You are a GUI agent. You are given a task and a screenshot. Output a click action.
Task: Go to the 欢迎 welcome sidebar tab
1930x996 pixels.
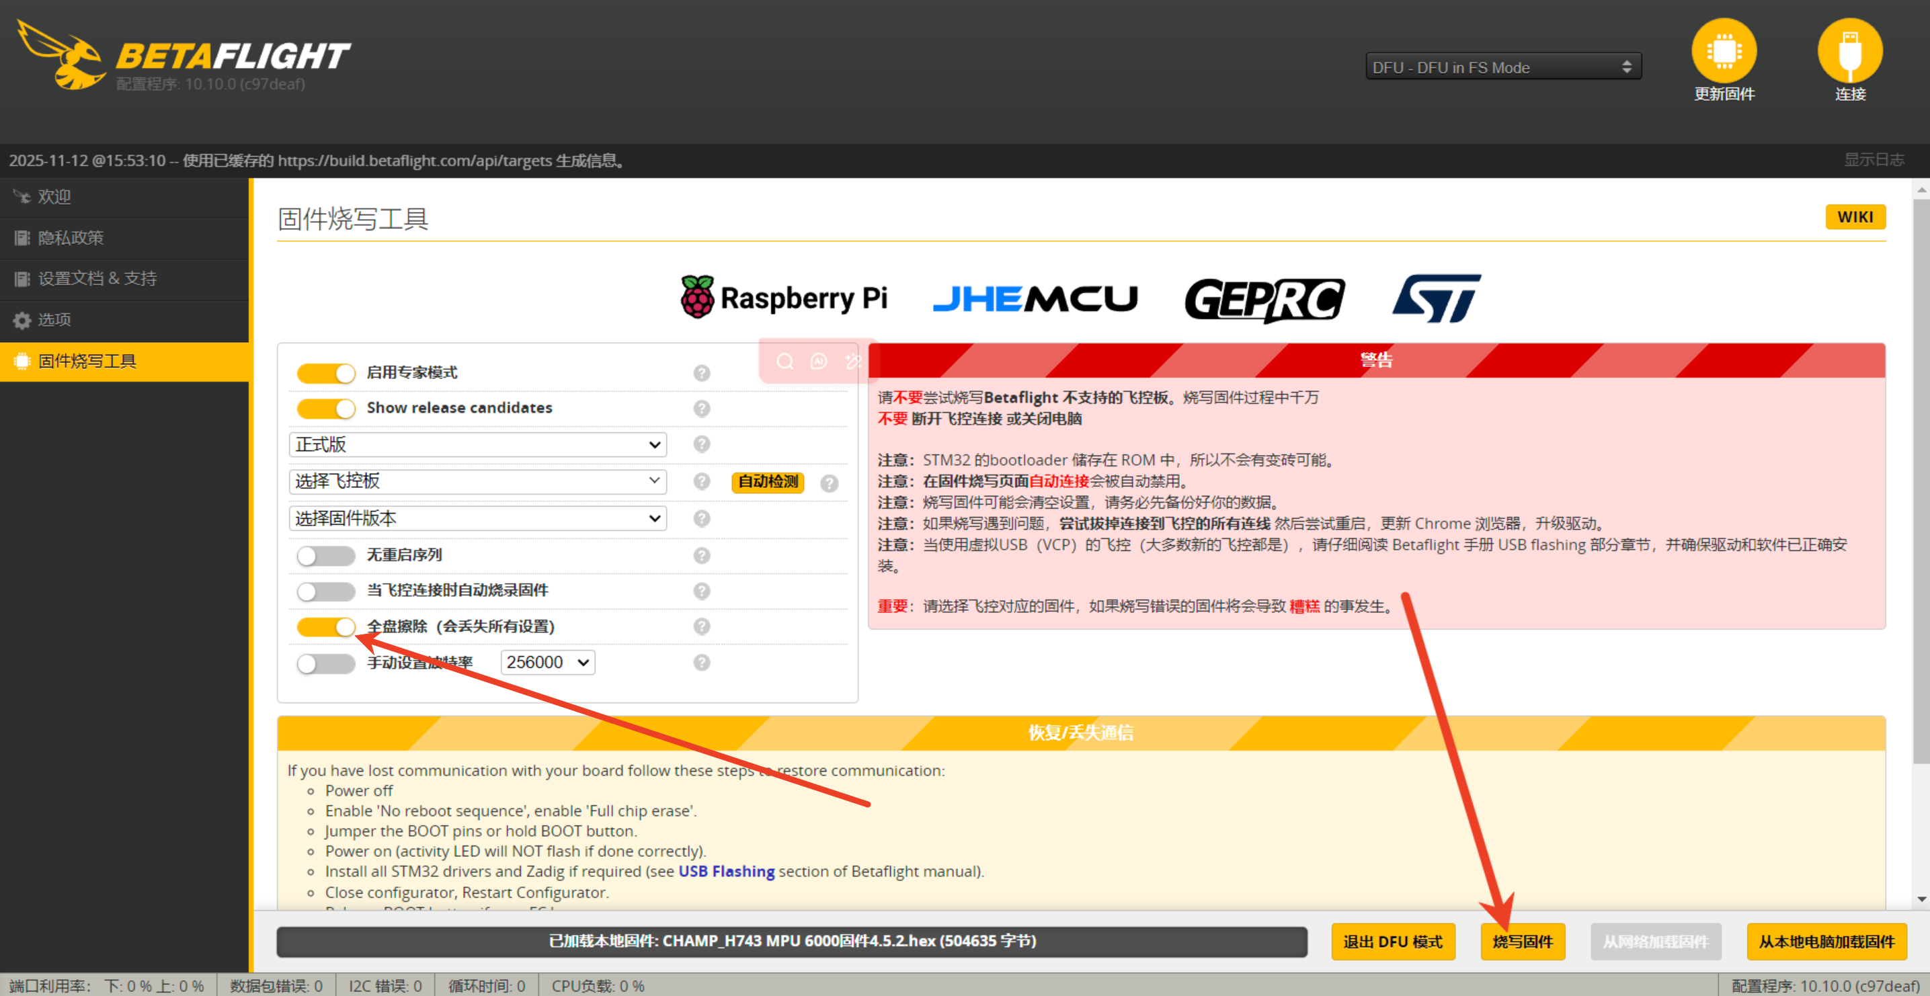[x=54, y=197]
